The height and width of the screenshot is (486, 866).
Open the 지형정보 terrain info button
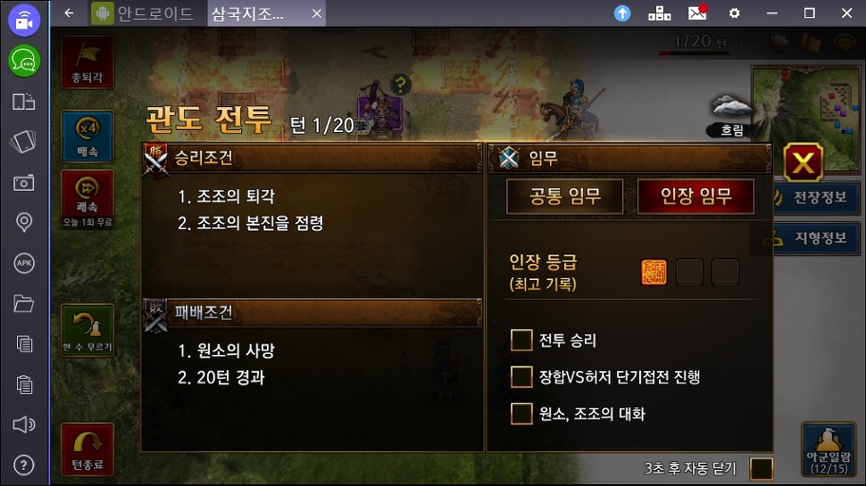[x=816, y=238]
